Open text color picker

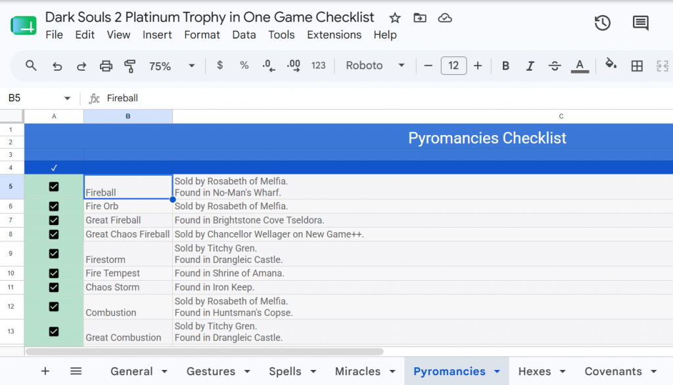[580, 66]
